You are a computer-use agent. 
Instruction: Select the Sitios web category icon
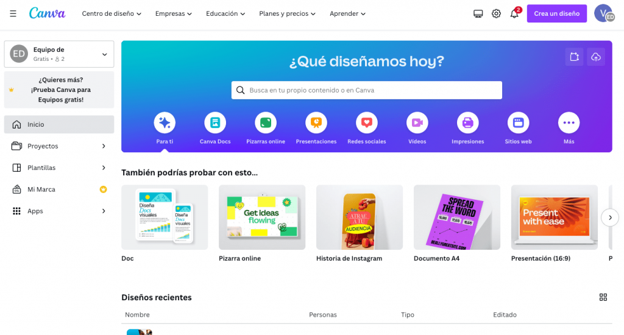tap(519, 123)
